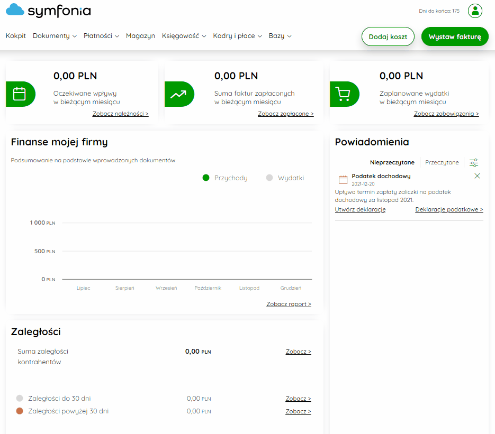Image resolution: width=495 pixels, height=434 pixels.
Task: Dismiss the Podatek dochodowy notification
Action: 478,176
